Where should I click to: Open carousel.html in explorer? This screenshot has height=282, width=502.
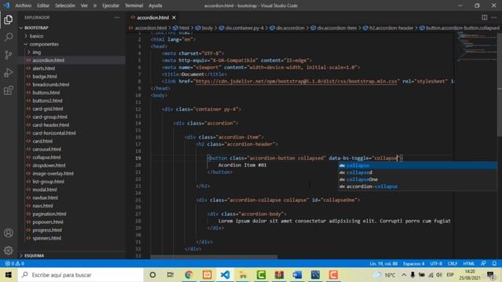[x=46, y=150]
